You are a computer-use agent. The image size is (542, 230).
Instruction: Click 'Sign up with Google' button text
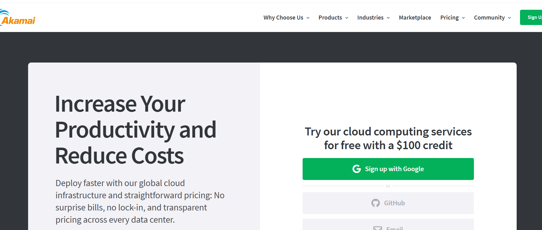coord(394,169)
